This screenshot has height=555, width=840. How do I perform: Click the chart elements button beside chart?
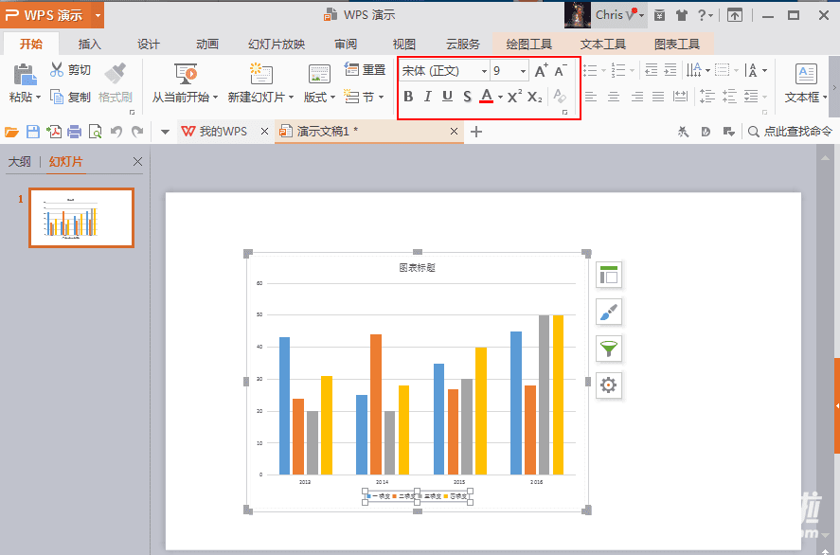point(608,275)
